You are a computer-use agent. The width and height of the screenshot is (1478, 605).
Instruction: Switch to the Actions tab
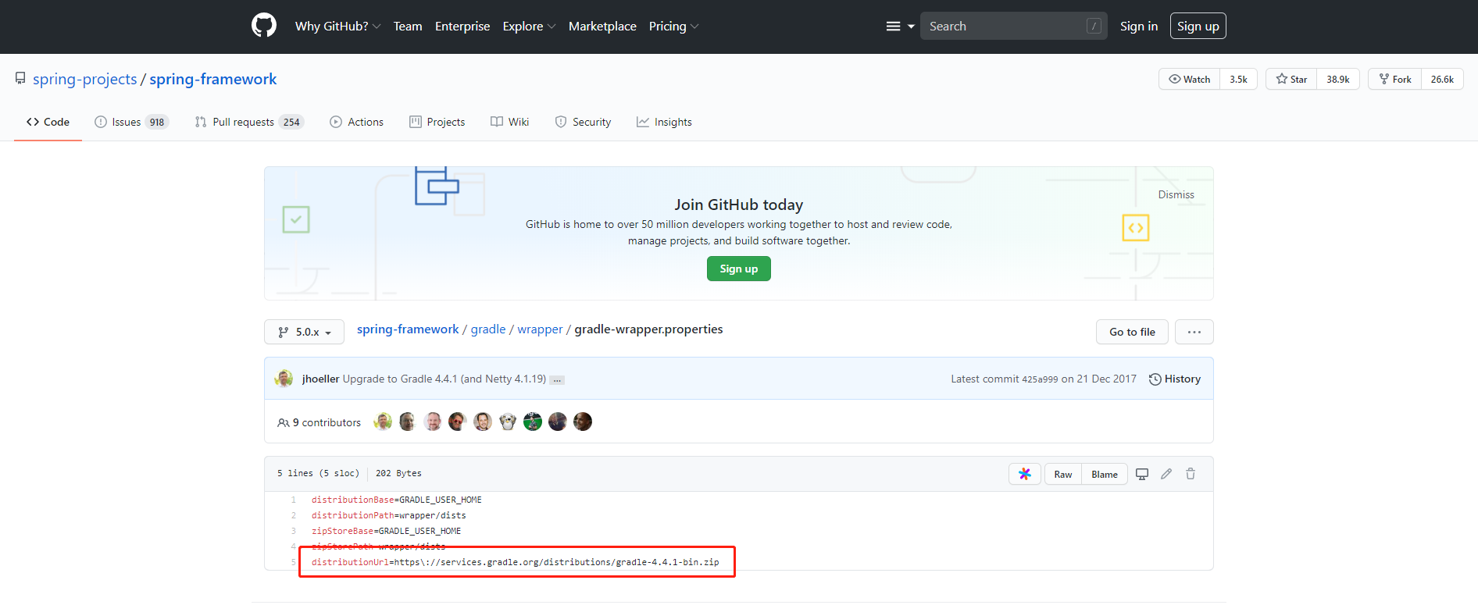click(357, 122)
